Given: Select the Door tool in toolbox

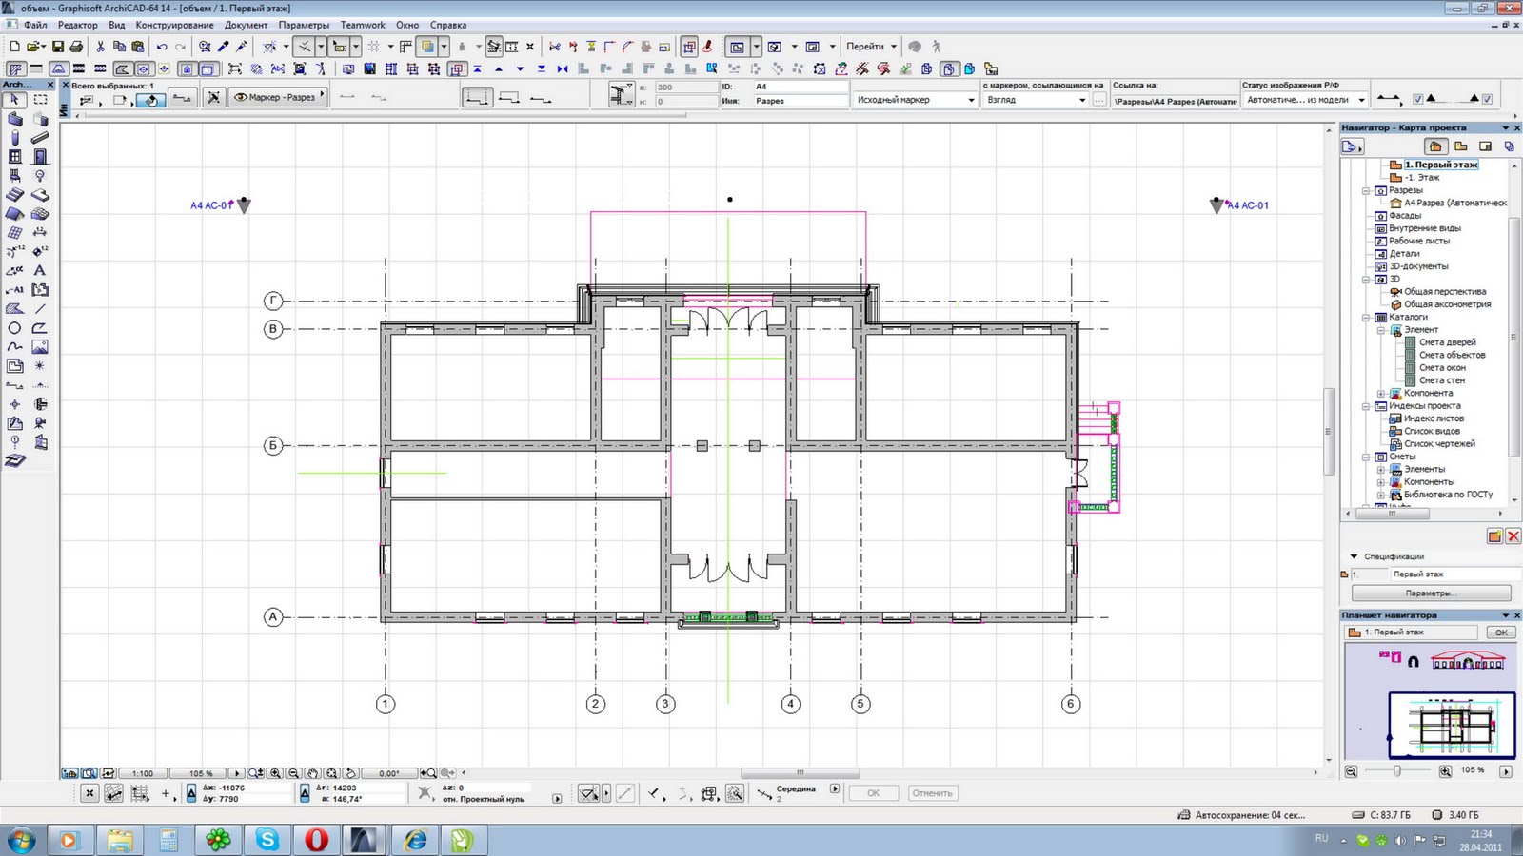Looking at the screenshot, I should [40, 157].
